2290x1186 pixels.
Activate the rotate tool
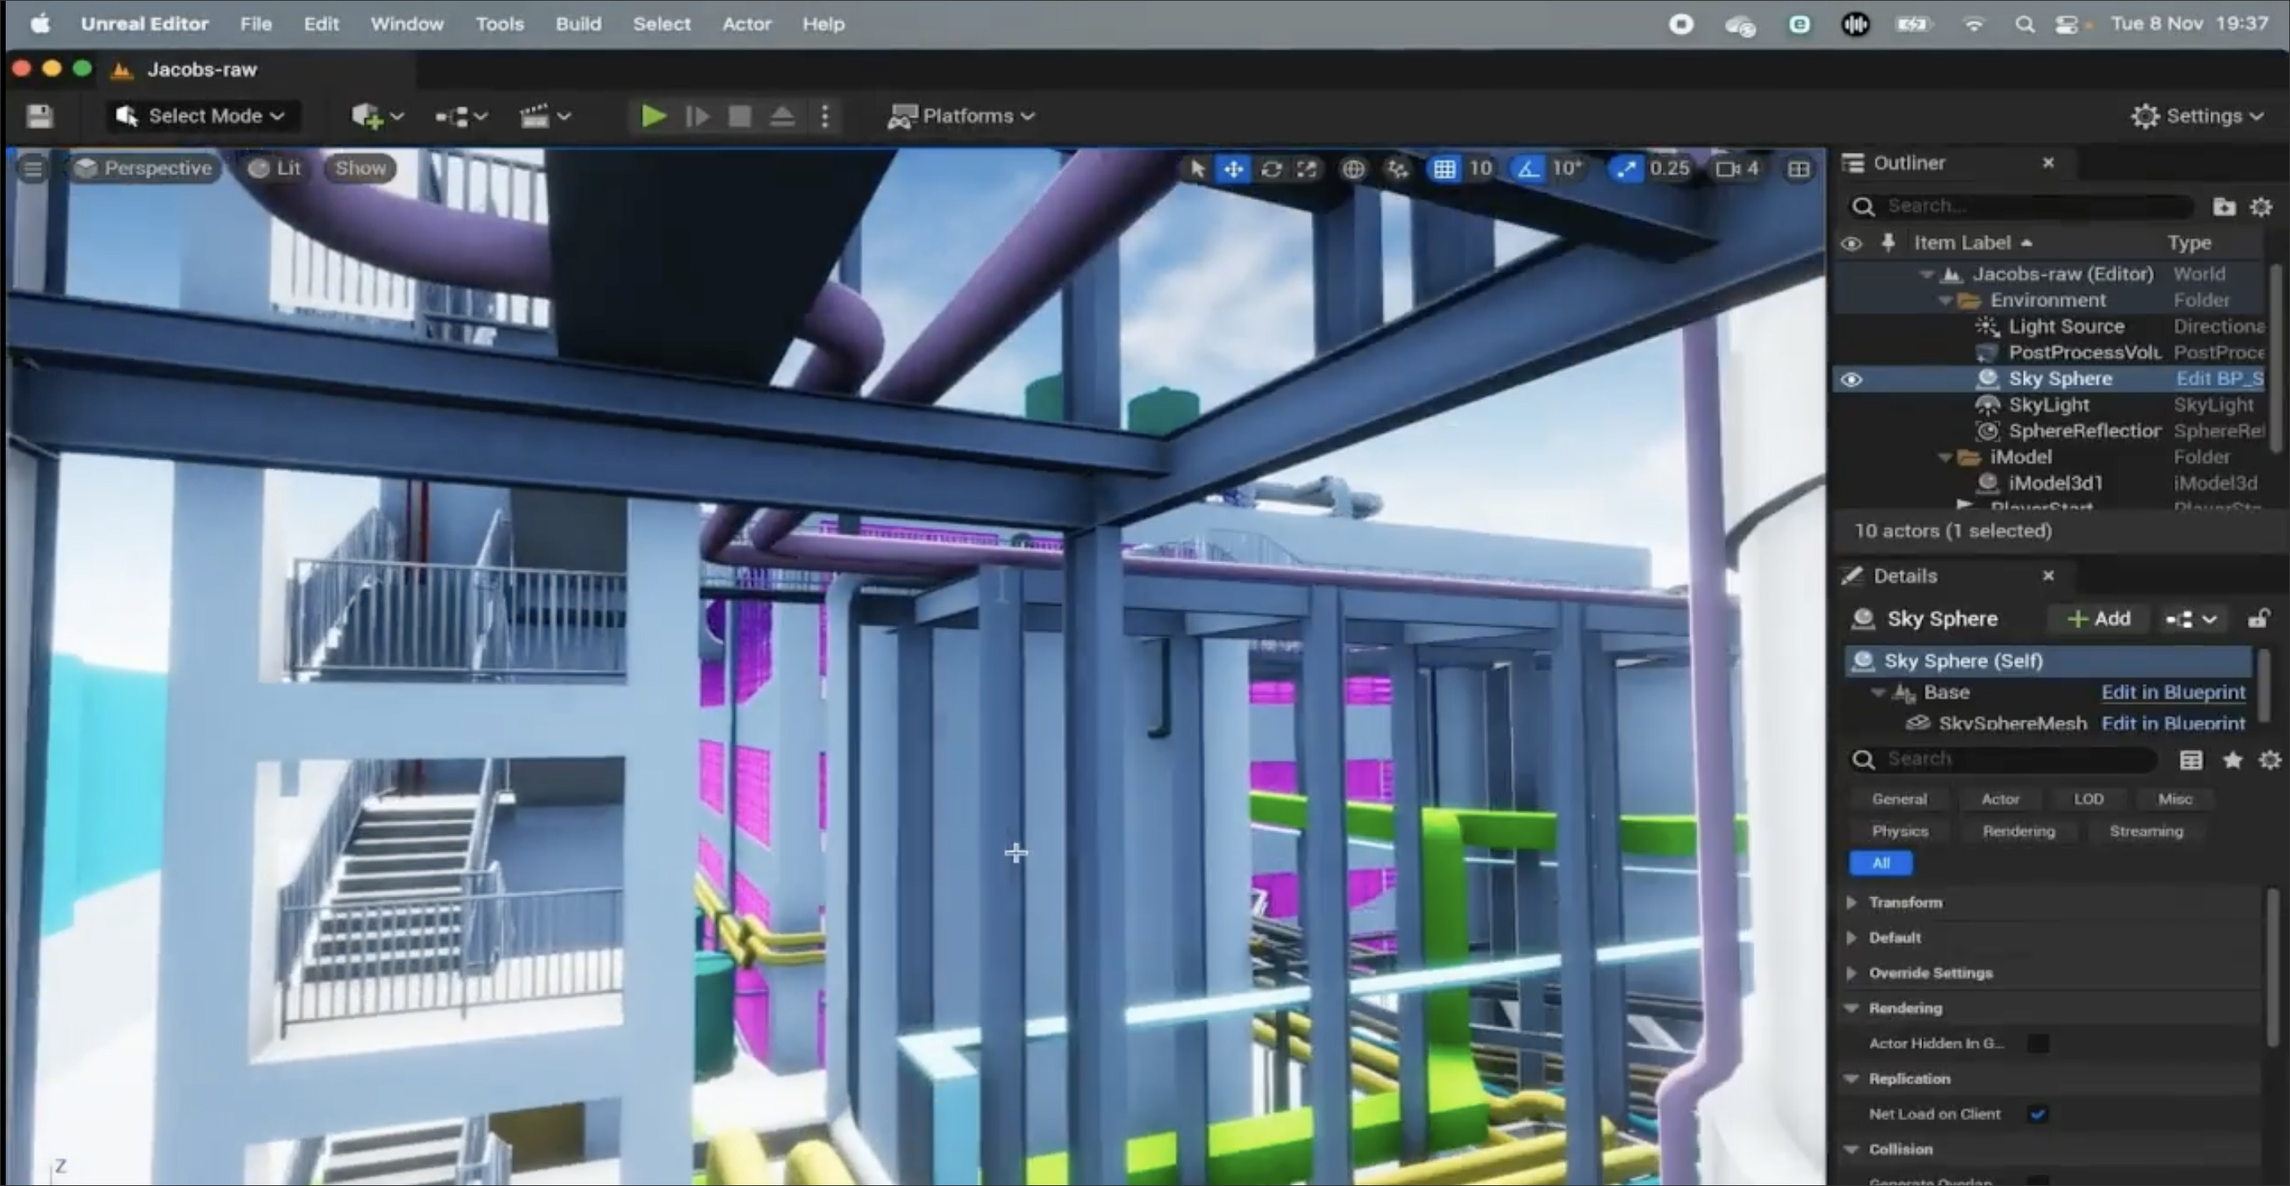(x=1271, y=169)
